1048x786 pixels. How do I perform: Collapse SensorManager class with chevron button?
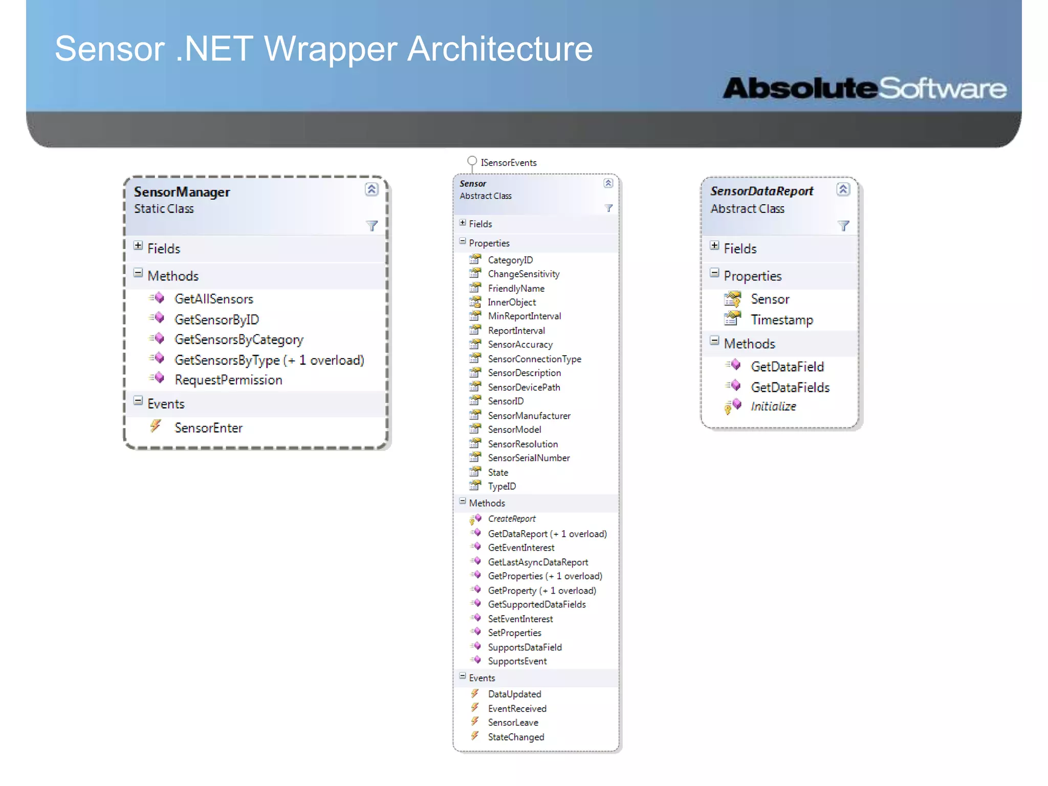coord(372,189)
